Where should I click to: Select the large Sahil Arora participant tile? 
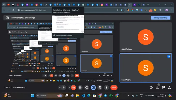145,68
